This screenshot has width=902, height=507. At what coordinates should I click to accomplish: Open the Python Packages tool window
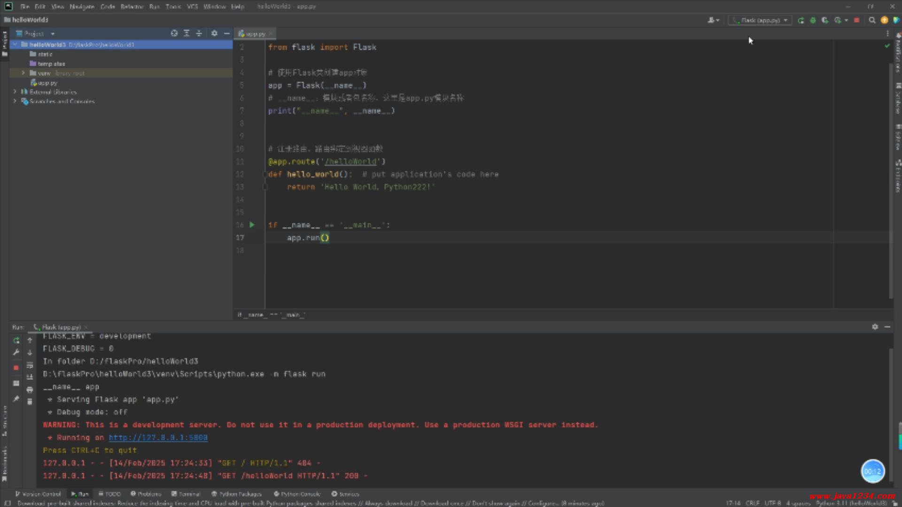click(x=236, y=494)
